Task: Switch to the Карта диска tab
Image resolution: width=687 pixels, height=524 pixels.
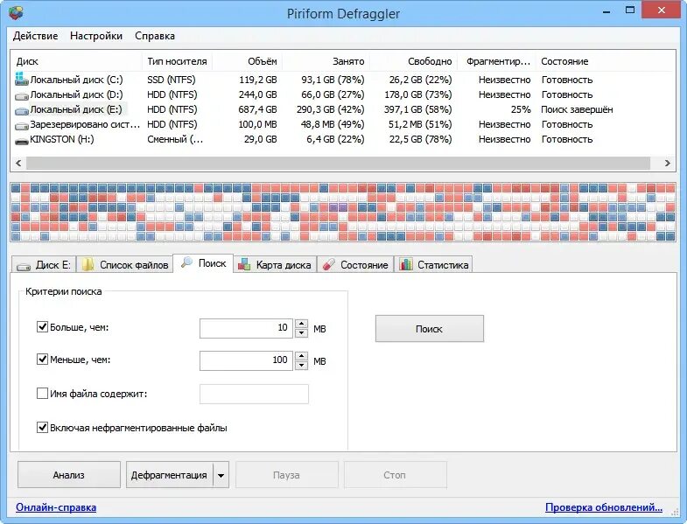Action: click(x=275, y=265)
